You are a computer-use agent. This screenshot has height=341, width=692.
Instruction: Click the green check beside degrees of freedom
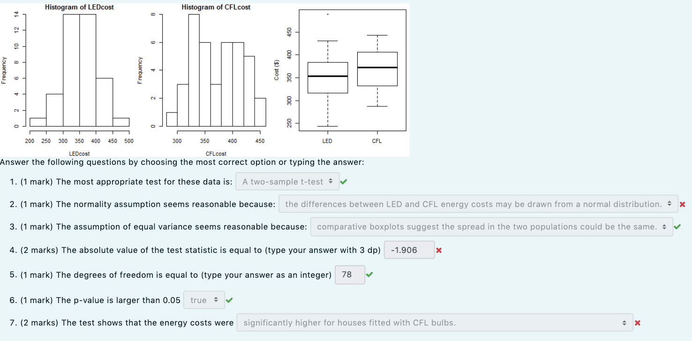pyautogui.click(x=369, y=275)
